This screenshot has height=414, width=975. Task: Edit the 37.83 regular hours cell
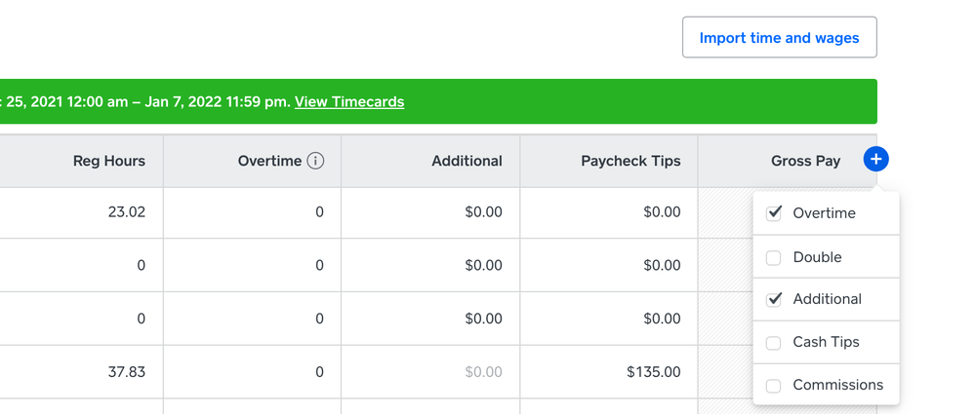click(x=126, y=371)
